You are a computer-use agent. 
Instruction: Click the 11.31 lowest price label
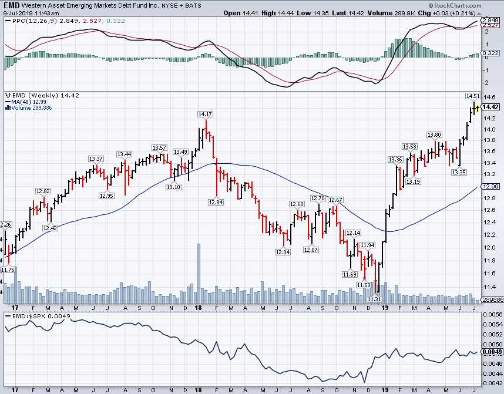pyautogui.click(x=374, y=299)
